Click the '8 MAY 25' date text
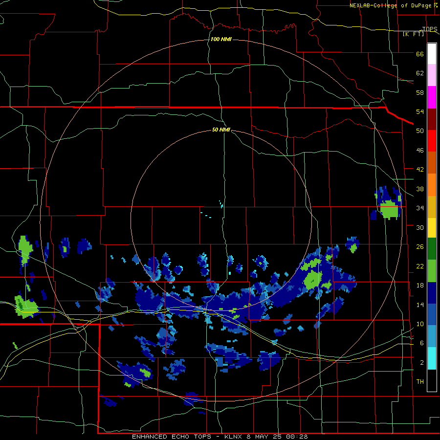The height and width of the screenshot is (440, 440). pos(265,437)
